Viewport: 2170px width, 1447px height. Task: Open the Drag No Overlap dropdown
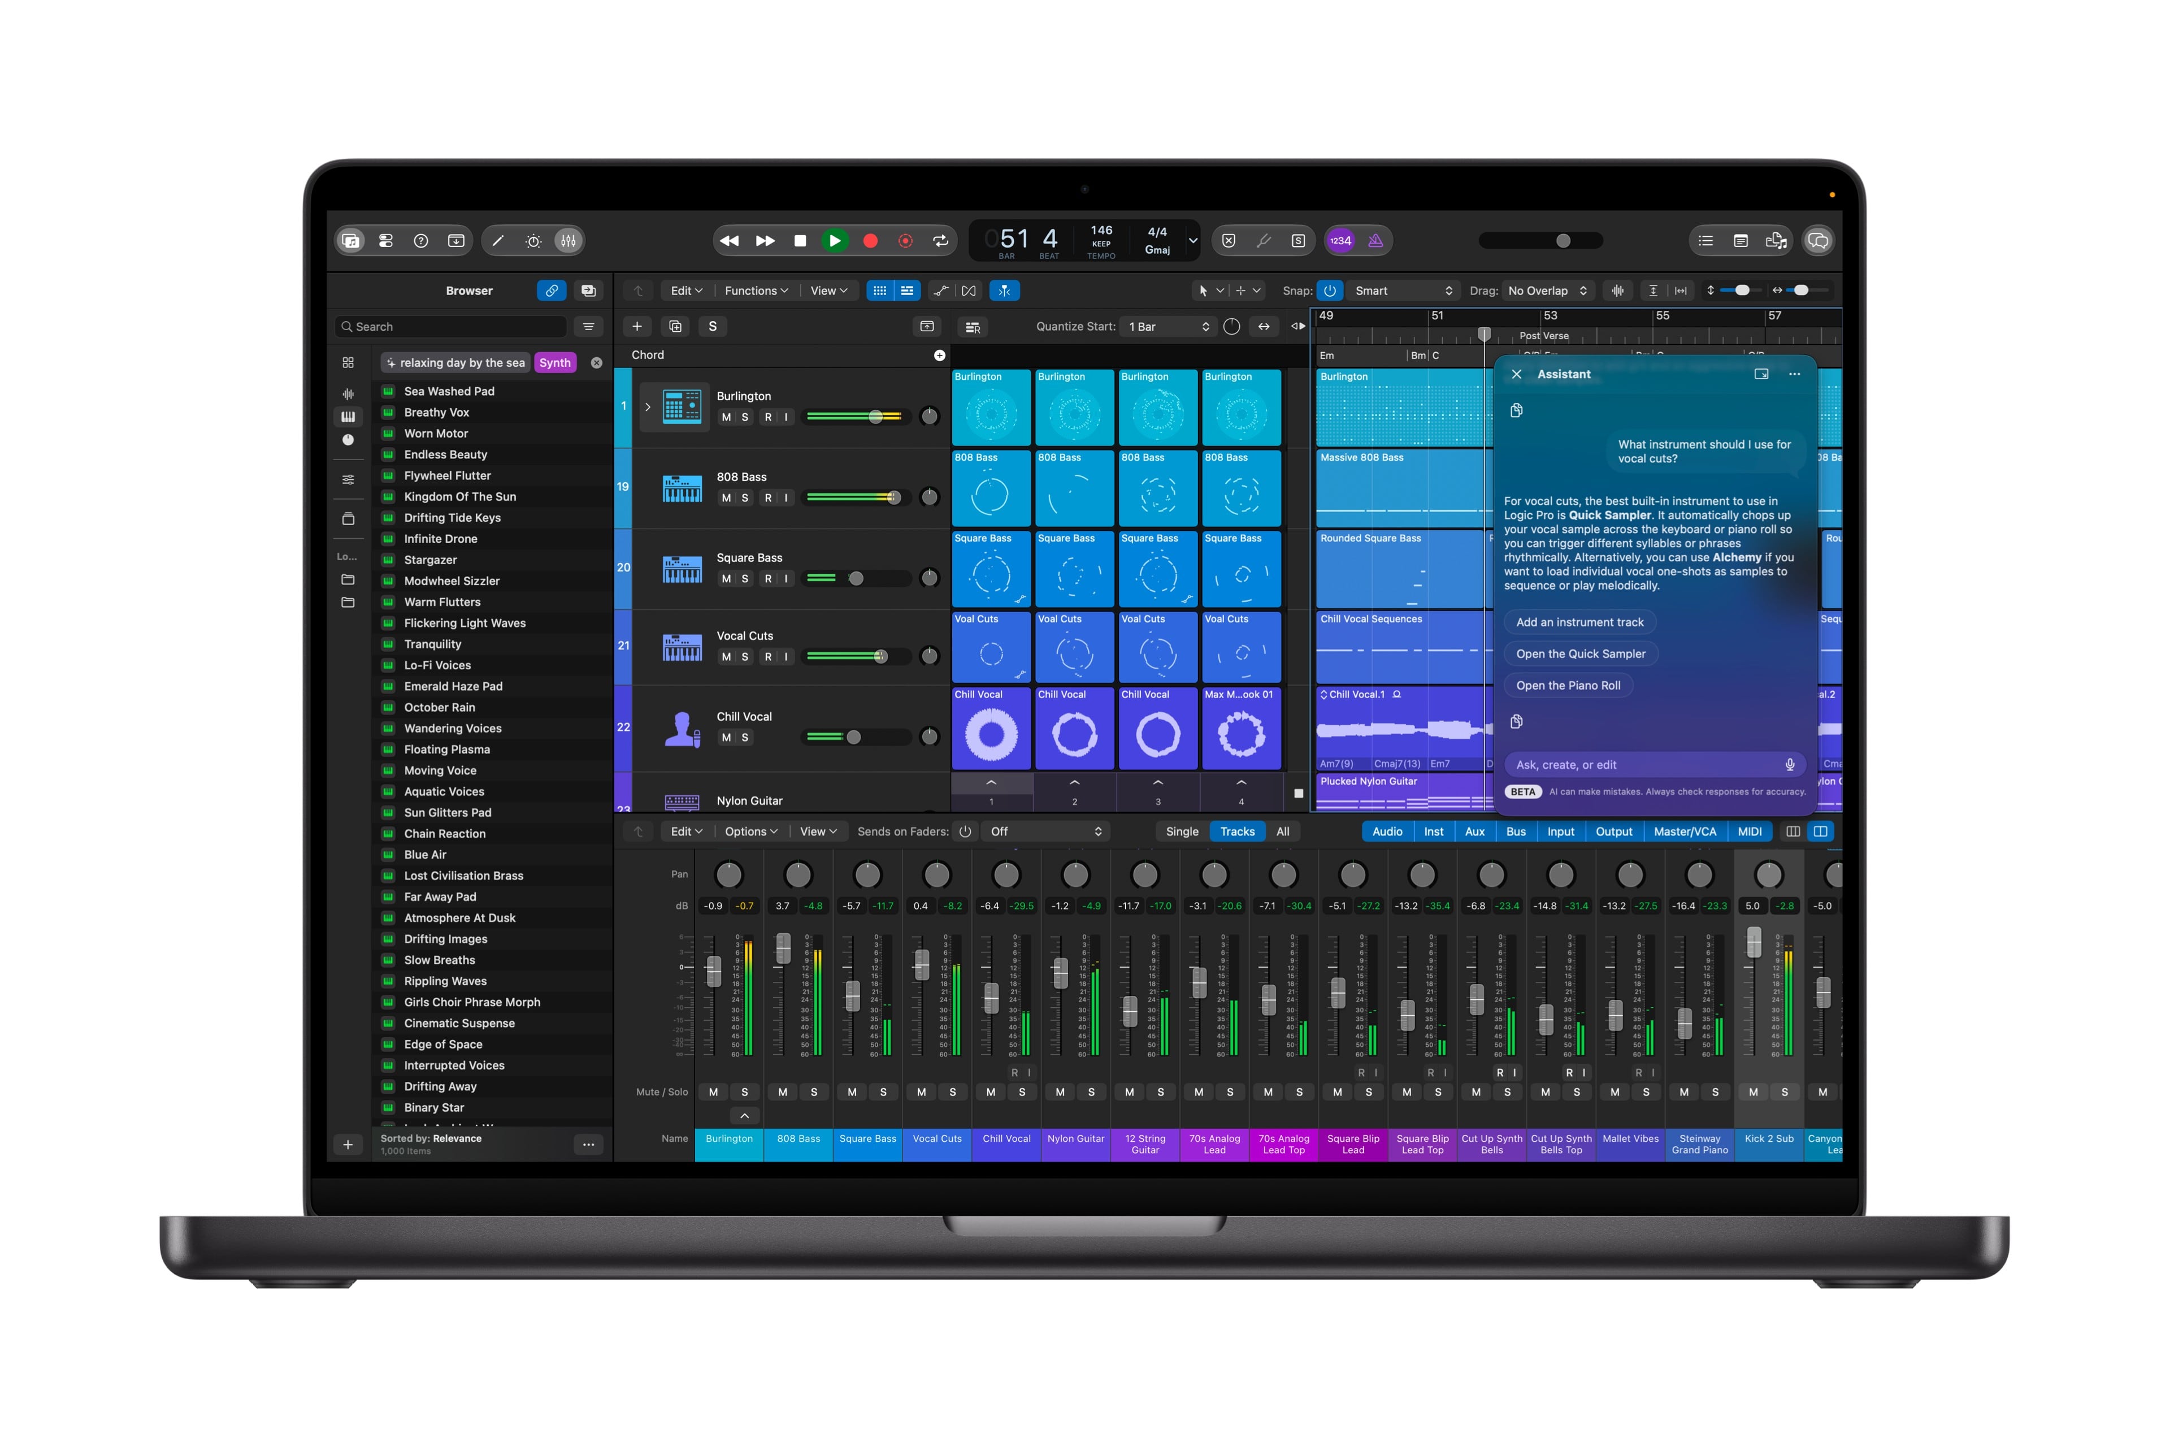click(x=1547, y=291)
